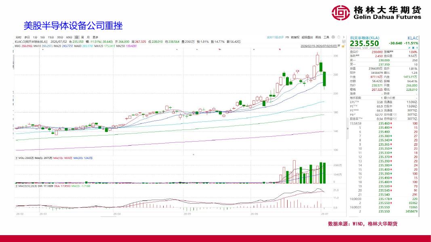Select the 月 monthly period

88,38
